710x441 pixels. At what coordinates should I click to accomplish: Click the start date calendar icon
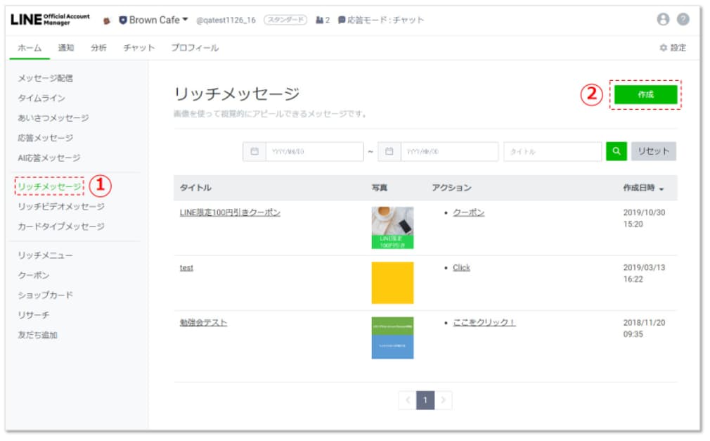tap(254, 151)
